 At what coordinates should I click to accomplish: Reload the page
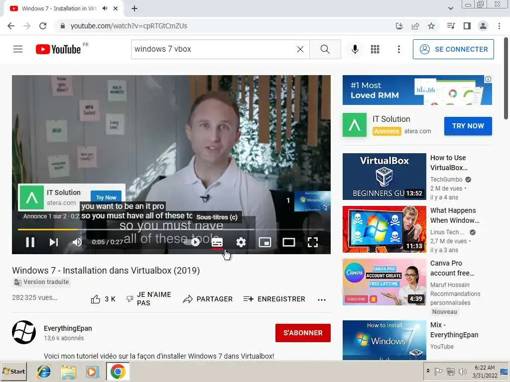[43, 26]
